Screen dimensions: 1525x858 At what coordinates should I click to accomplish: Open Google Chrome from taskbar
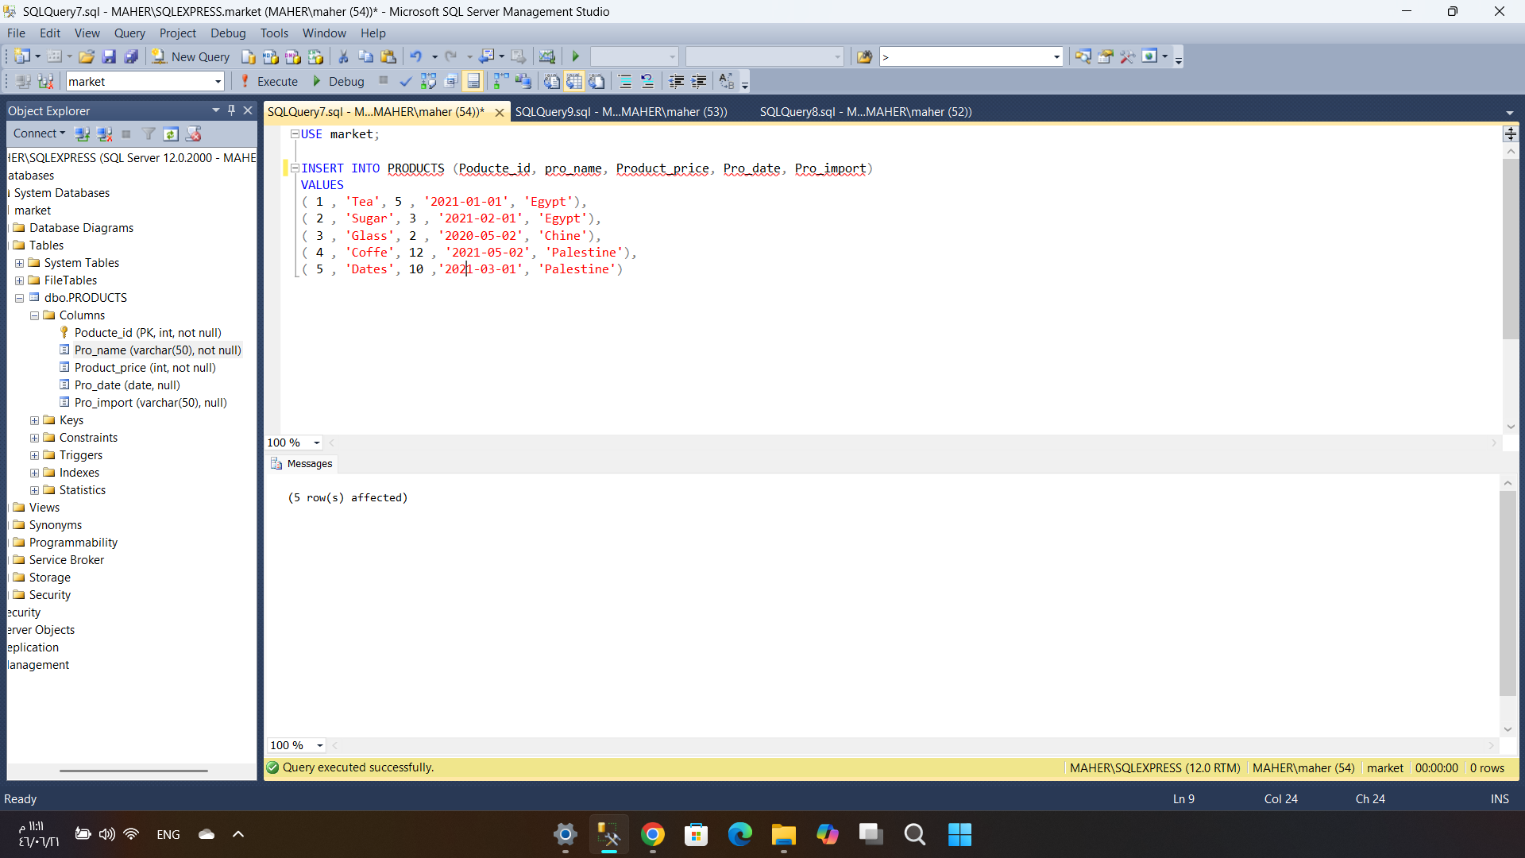tap(652, 834)
